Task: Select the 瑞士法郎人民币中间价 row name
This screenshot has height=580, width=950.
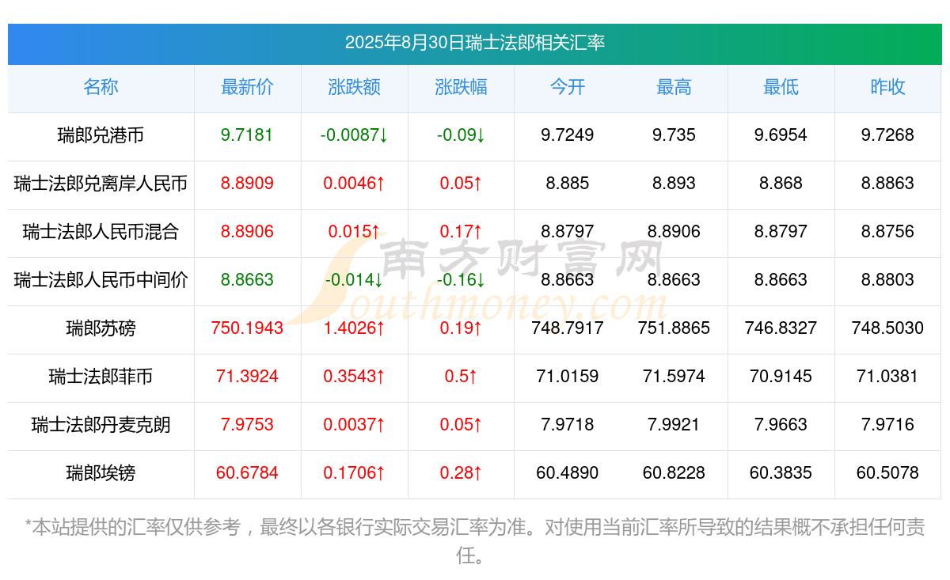Action: [101, 280]
